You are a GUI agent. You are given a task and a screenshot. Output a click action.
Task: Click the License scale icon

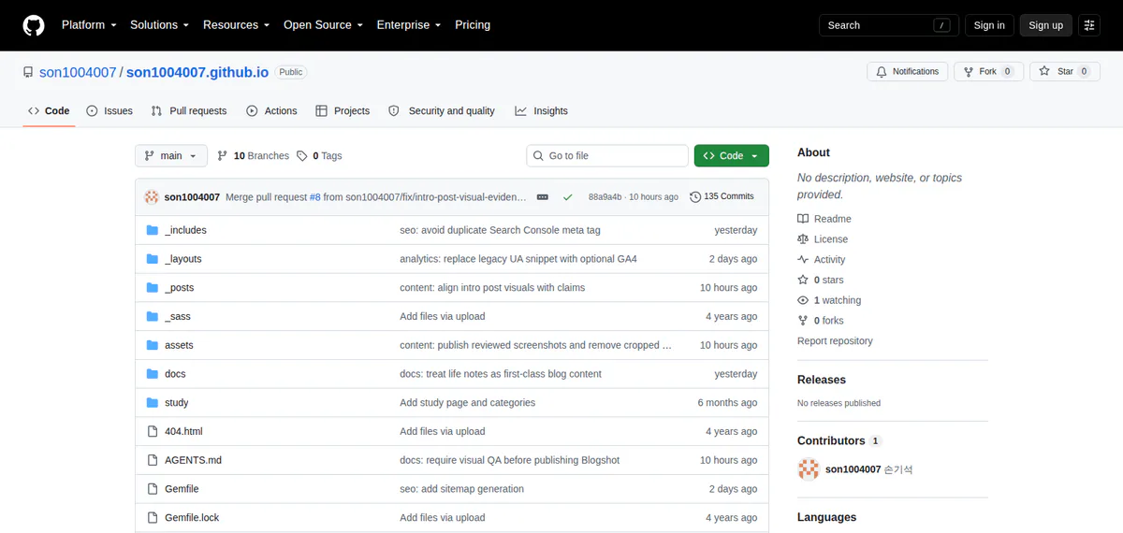click(x=803, y=239)
